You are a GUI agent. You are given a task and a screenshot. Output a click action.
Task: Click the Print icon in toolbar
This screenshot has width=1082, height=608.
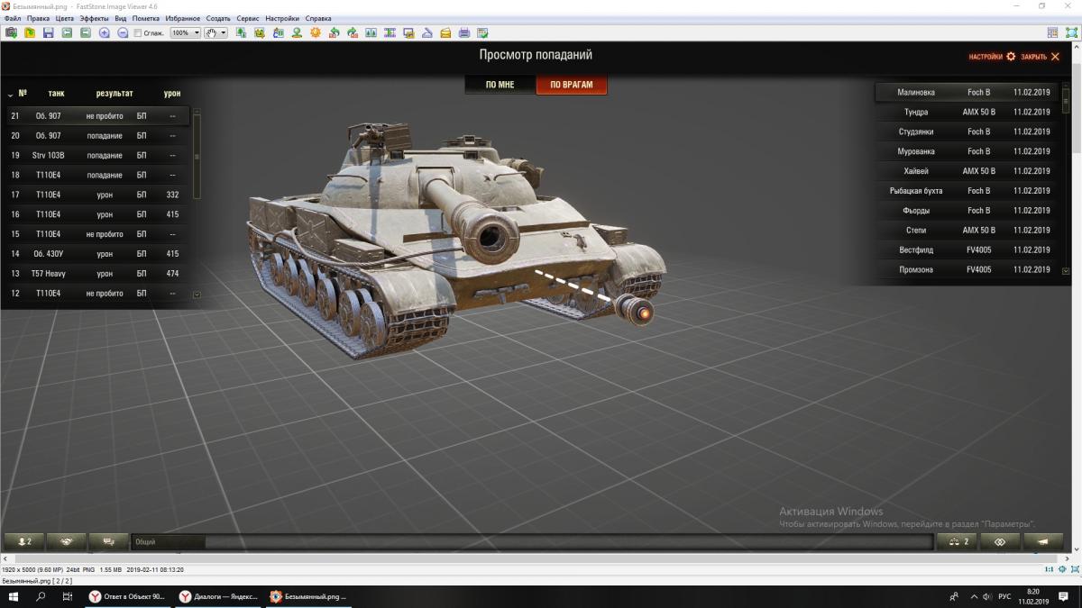tap(464, 32)
